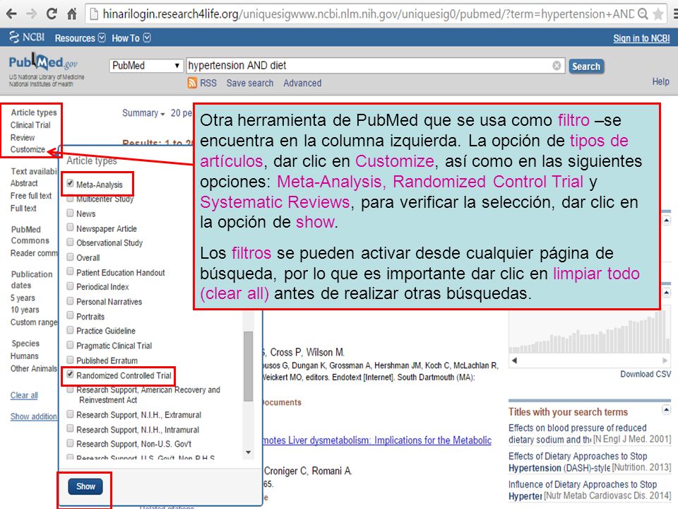Click the article types list scroll-down arrow

tap(248, 452)
